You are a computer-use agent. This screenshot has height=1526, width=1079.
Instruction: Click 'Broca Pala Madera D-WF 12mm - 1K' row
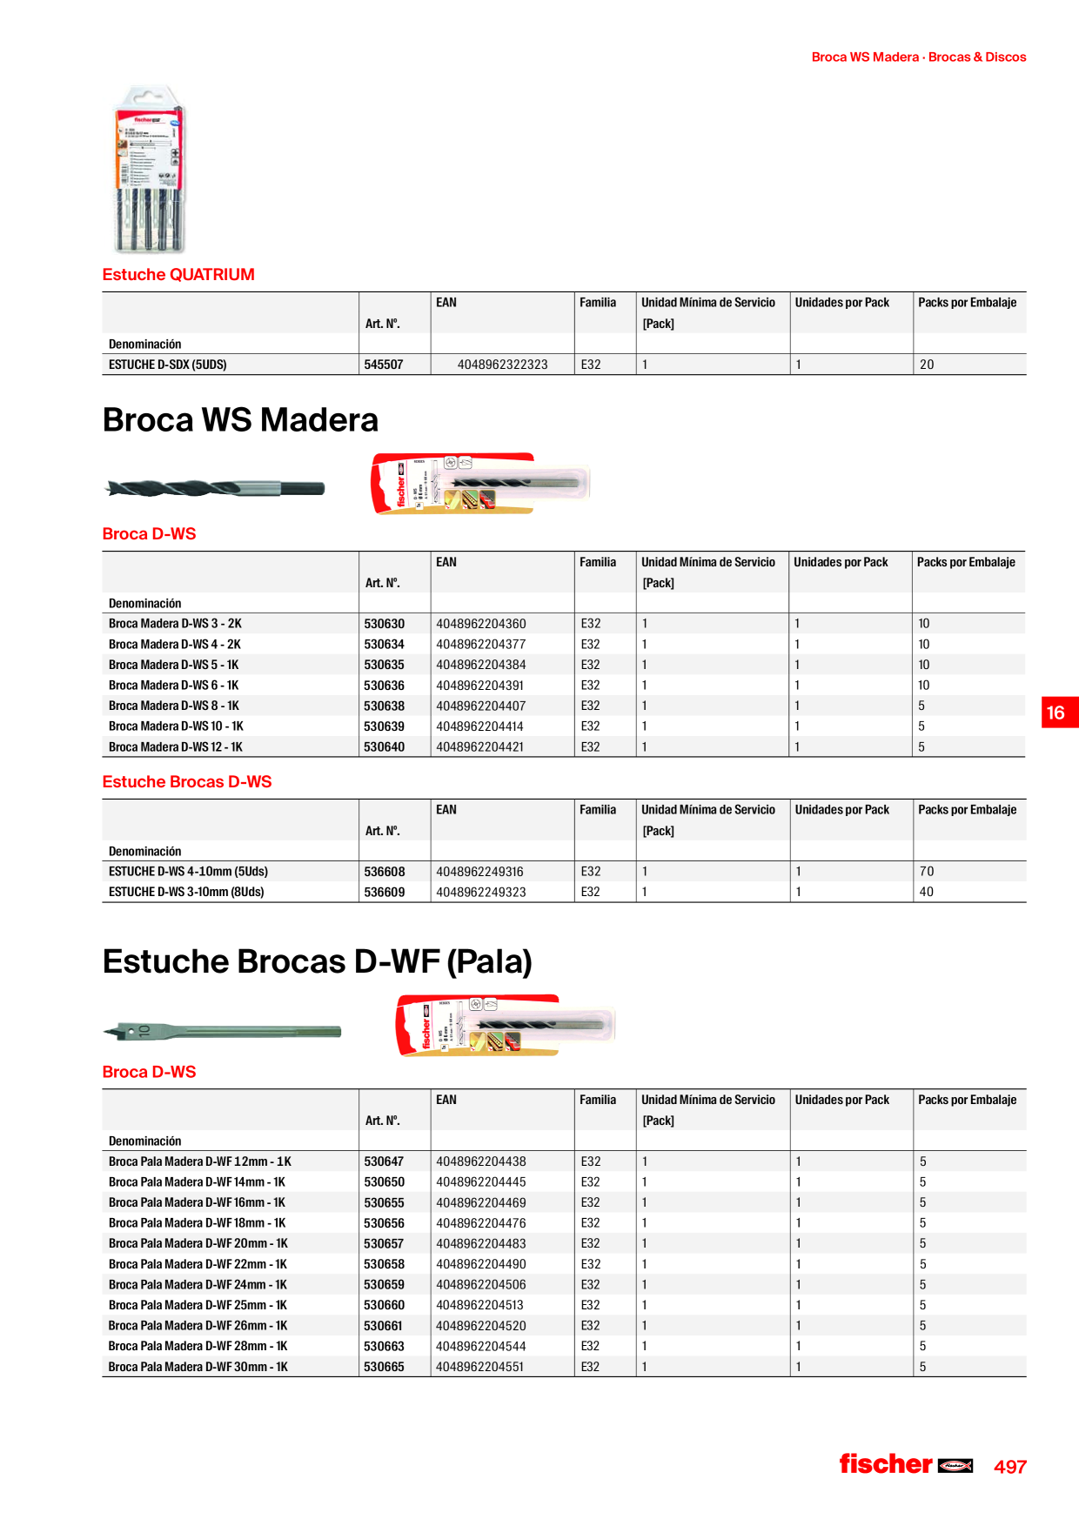(564, 1161)
